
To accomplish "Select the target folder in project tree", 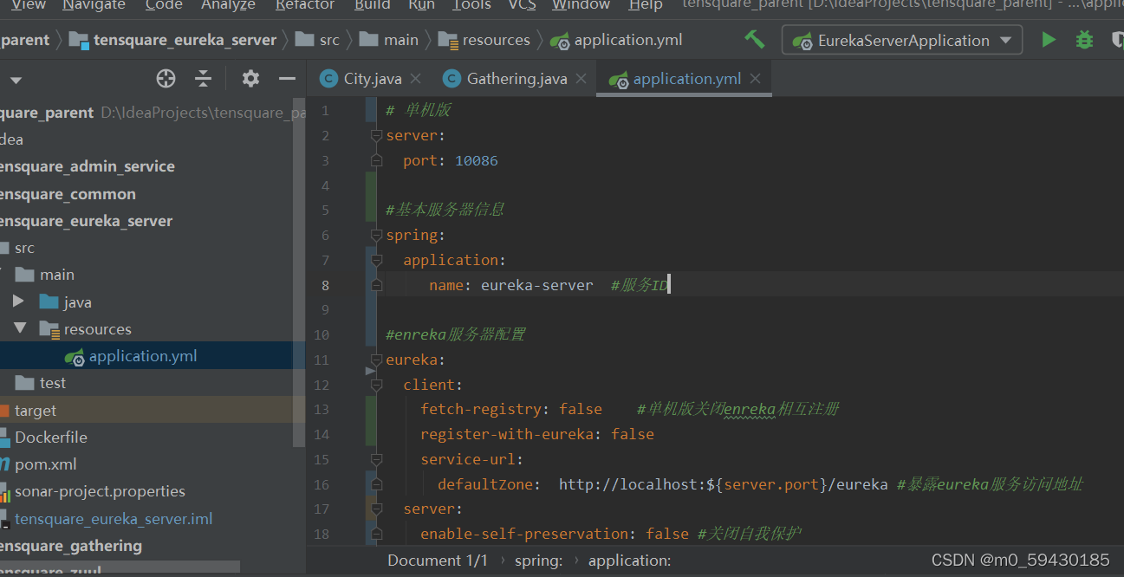I will (29, 410).
